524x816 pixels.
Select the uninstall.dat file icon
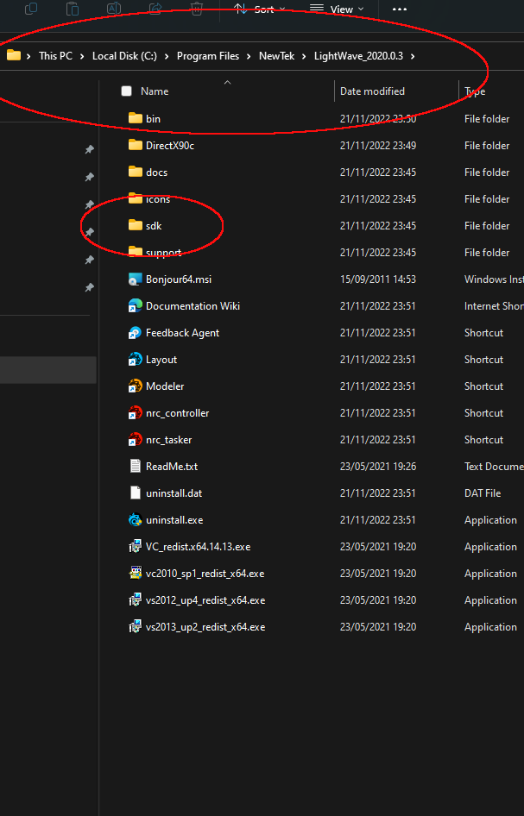[136, 493]
